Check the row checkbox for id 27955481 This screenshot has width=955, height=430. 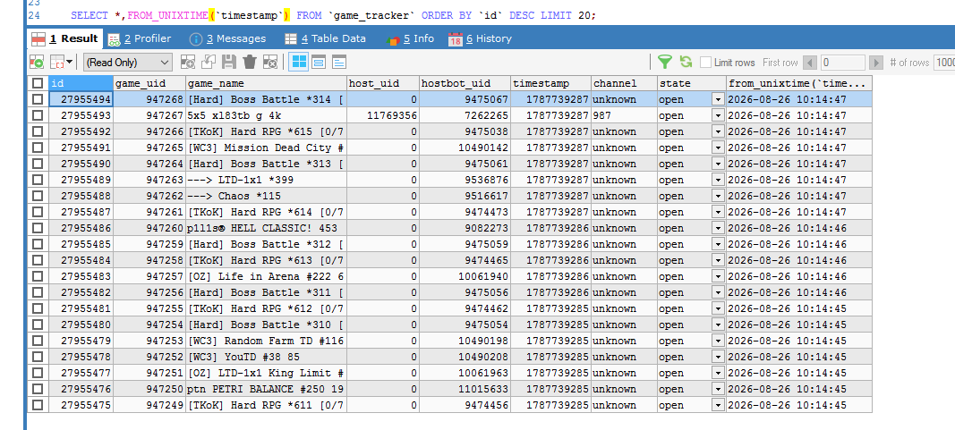point(38,308)
